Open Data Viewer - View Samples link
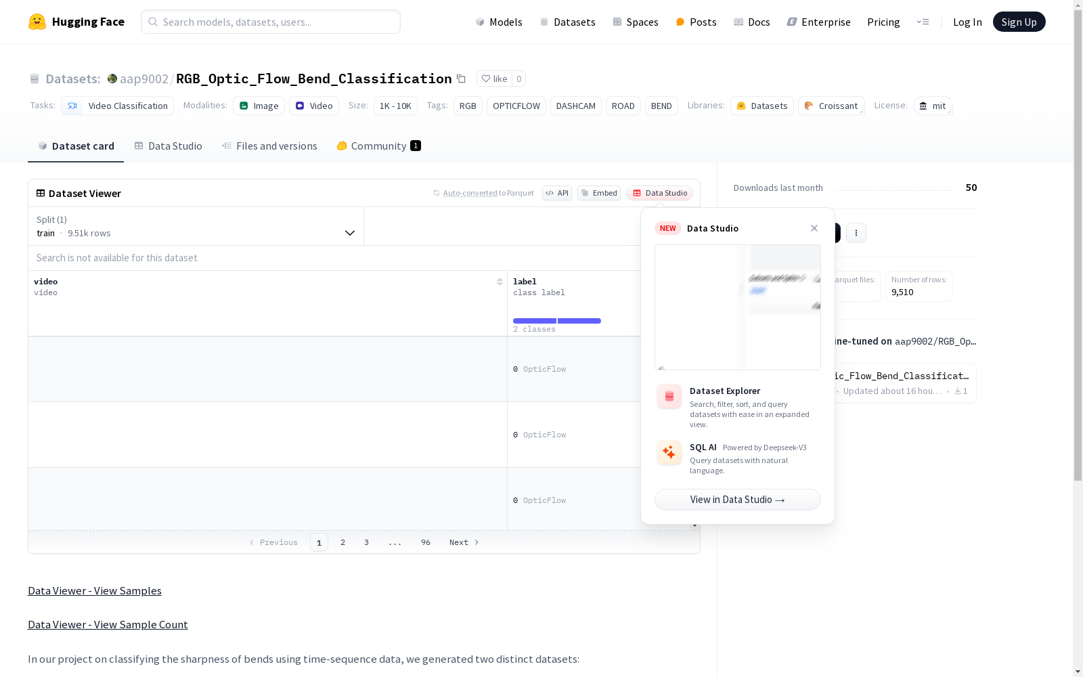The width and height of the screenshot is (1083, 677). click(95, 591)
